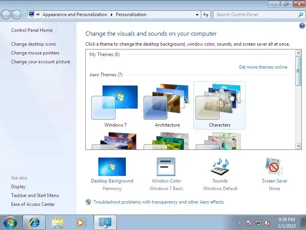Open the Desktop Background icon
Viewport: 306px width, 230px height.
tap(112, 167)
